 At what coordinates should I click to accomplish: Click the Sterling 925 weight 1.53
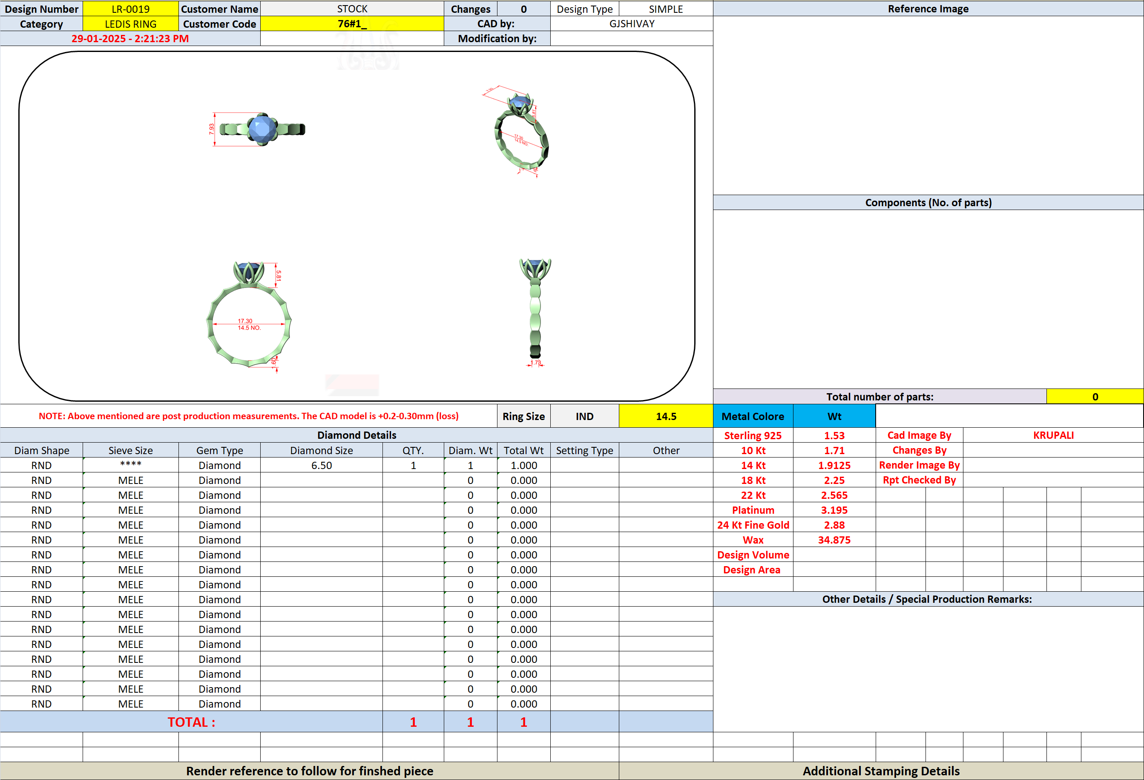coord(834,435)
